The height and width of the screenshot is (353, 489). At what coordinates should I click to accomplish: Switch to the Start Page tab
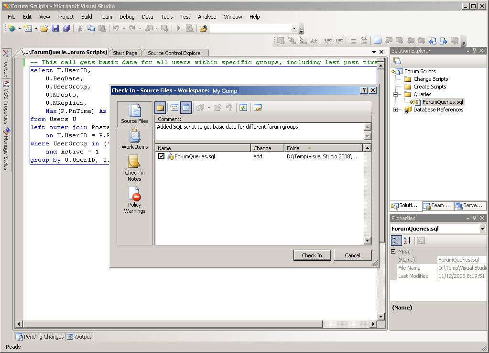click(125, 53)
